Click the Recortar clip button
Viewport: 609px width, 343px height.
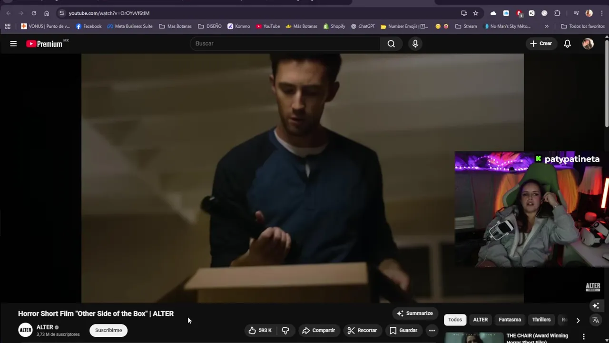point(362,330)
